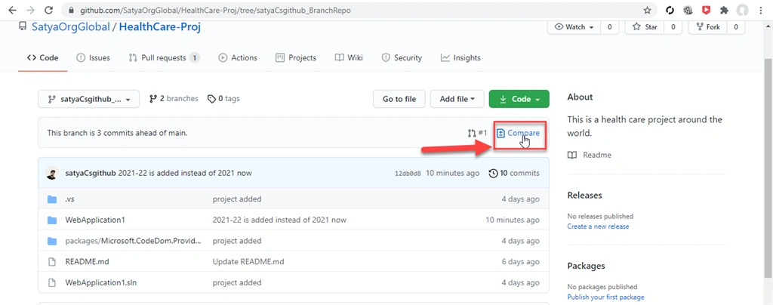This screenshot has height=305, width=773.
Task: Open the README.md file
Action: (x=88, y=262)
